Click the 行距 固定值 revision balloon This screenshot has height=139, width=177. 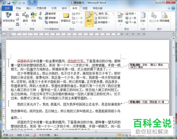click(149, 102)
